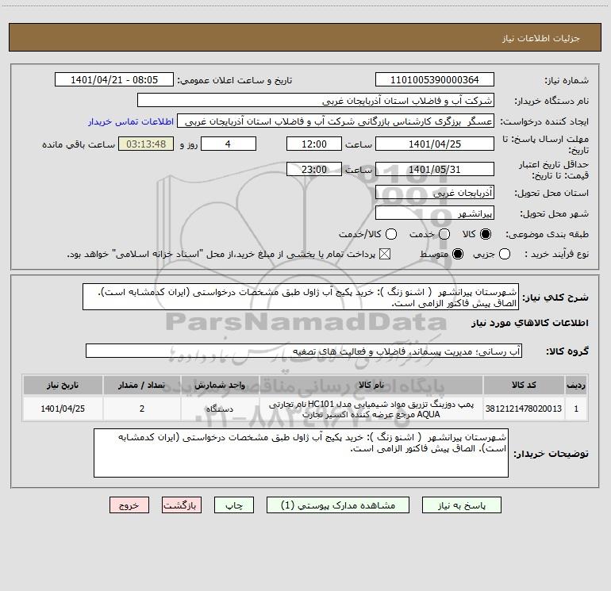Click the اطلاعات کالاهای مورد نیاز heading
Viewport: 611px width, 591px height.
tap(529, 323)
